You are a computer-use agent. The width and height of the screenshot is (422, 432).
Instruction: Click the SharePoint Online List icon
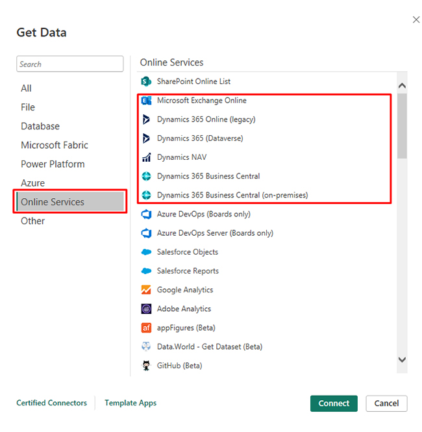pyautogui.click(x=146, y=82)
